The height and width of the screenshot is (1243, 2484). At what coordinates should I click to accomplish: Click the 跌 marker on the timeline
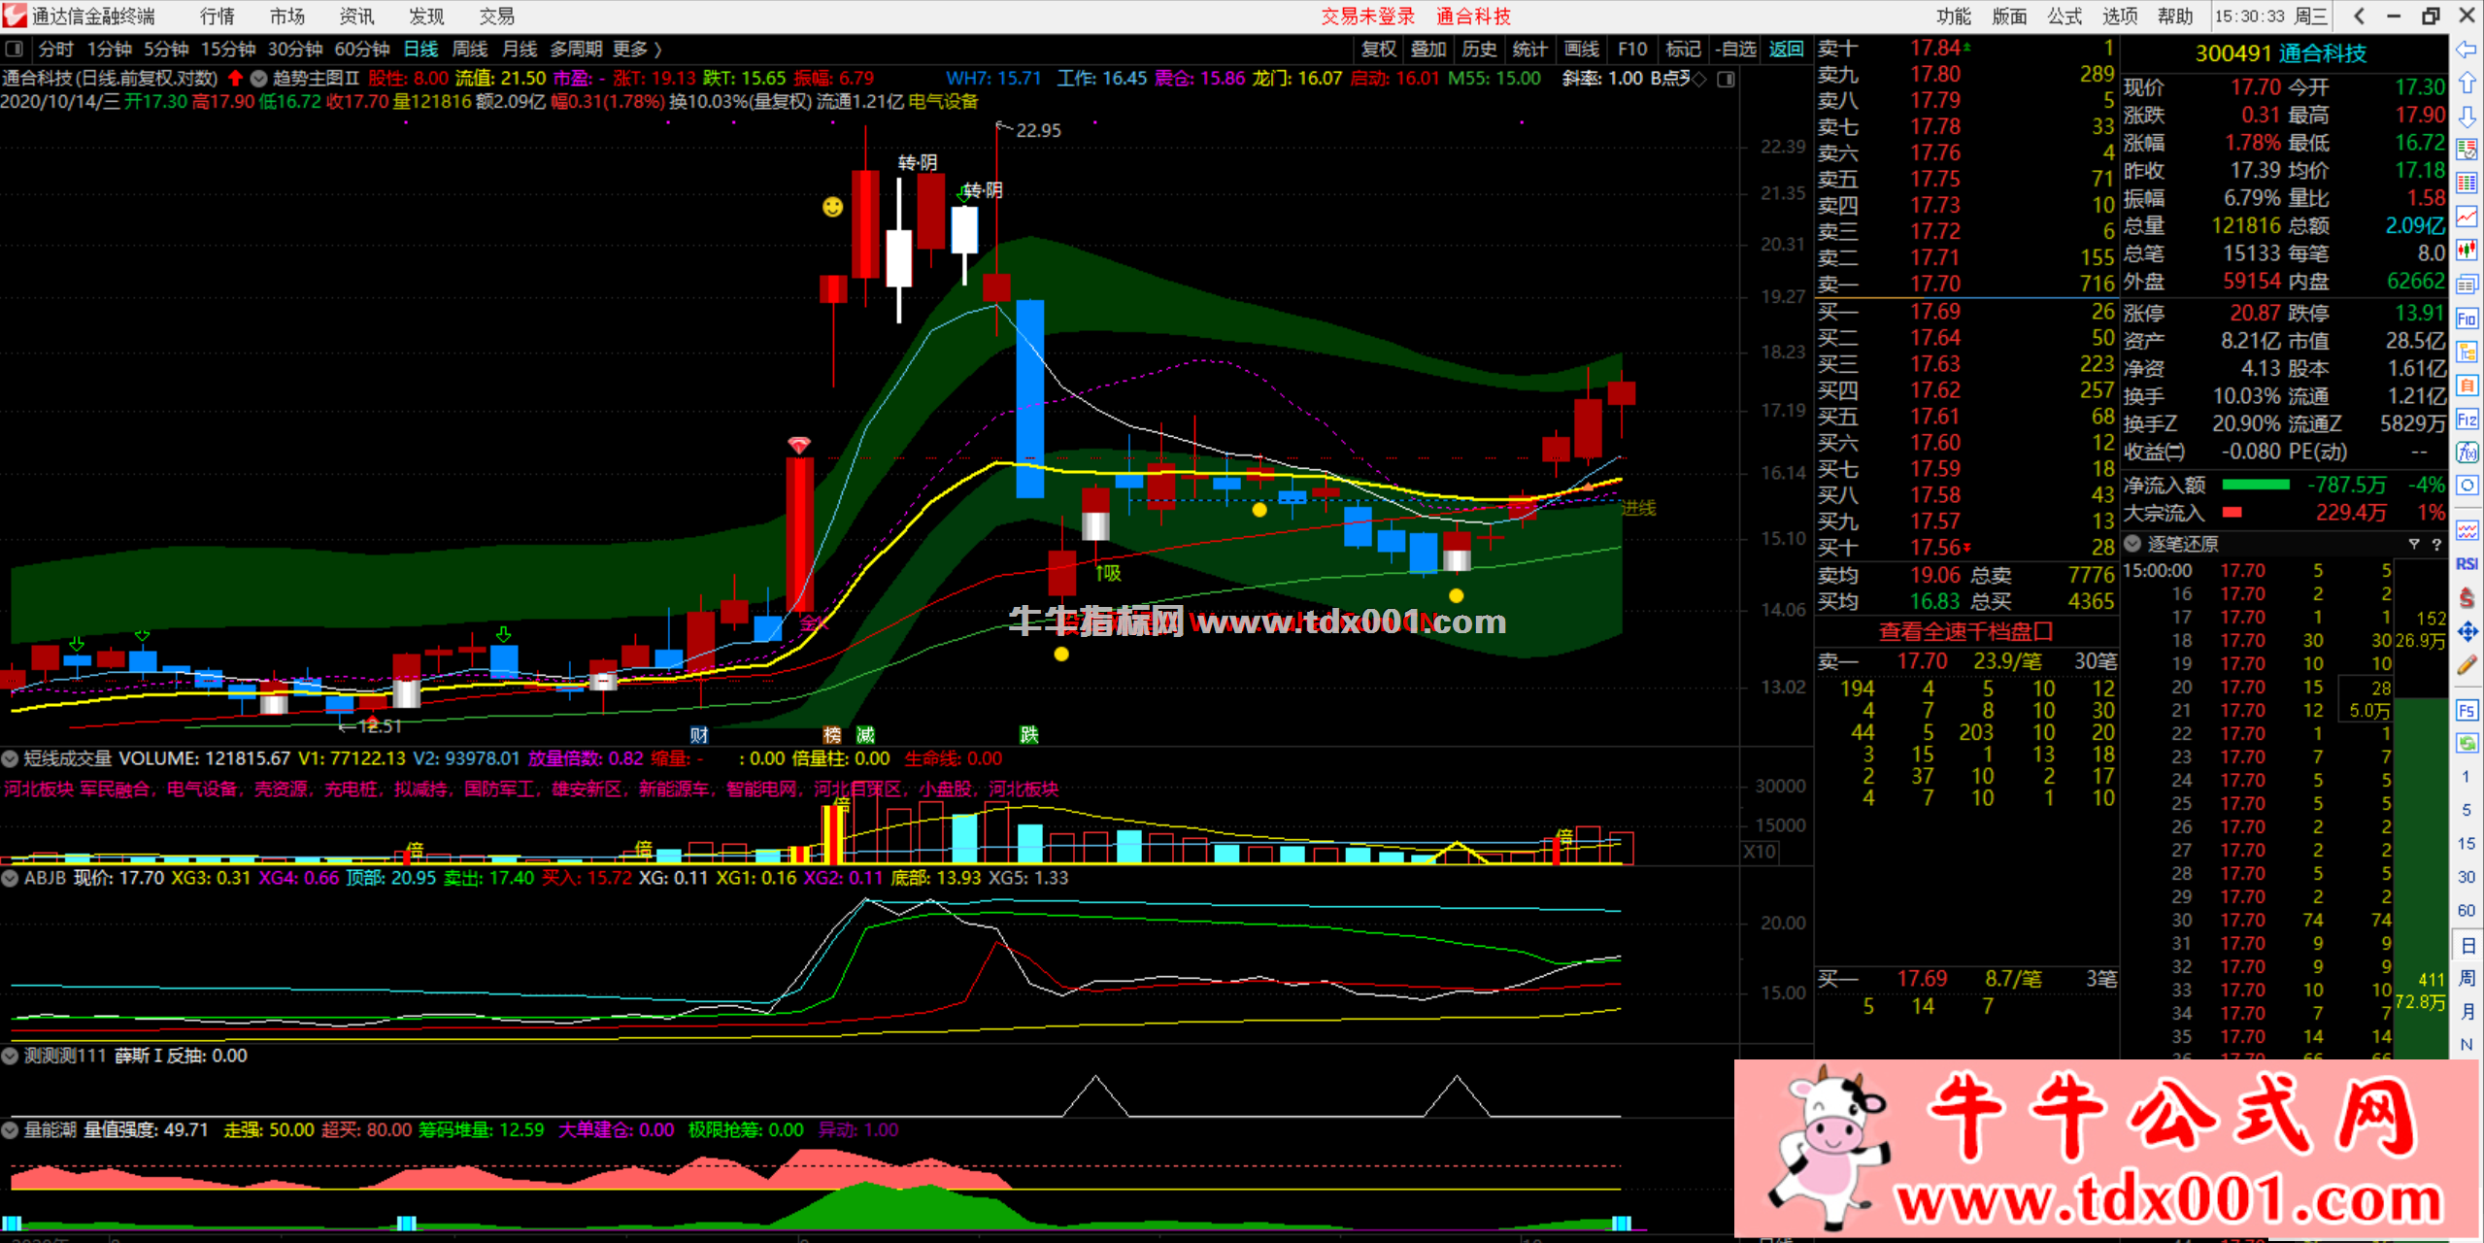(1029, 735)
